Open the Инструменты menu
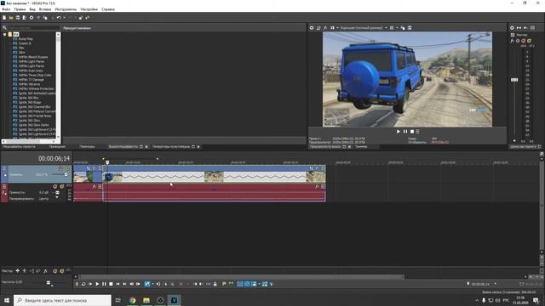 (x=66, y=9)
